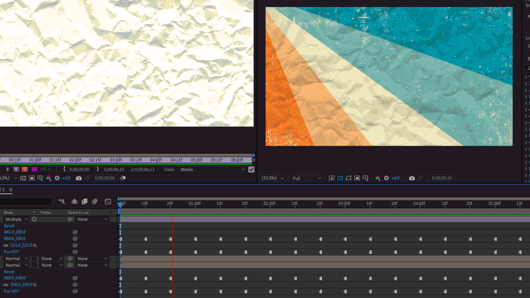This screenshot has height=298, width=530.
Task: Click Reset on the top layer's transform
Action: tap(9, 226)
